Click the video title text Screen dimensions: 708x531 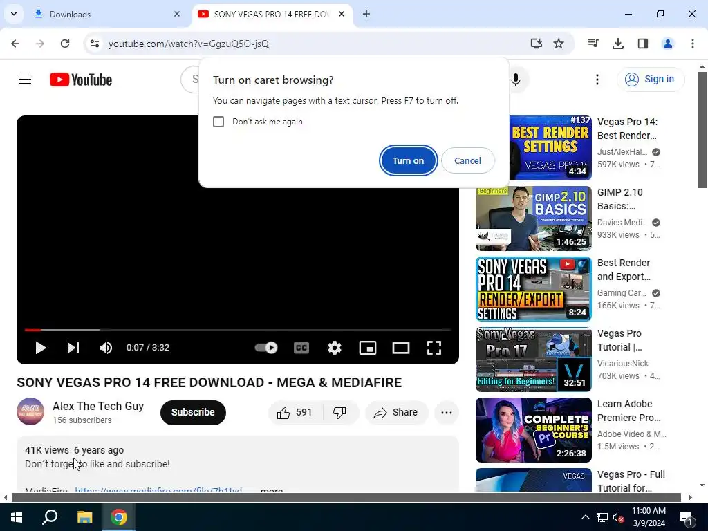[209, 382]
